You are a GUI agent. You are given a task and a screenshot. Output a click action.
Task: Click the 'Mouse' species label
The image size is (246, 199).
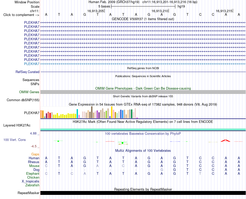pos(34,166)
